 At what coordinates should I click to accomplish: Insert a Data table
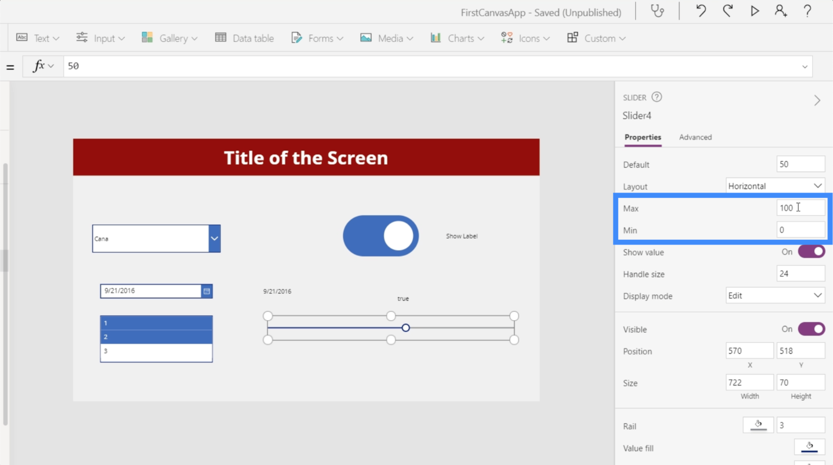point(244,38)
